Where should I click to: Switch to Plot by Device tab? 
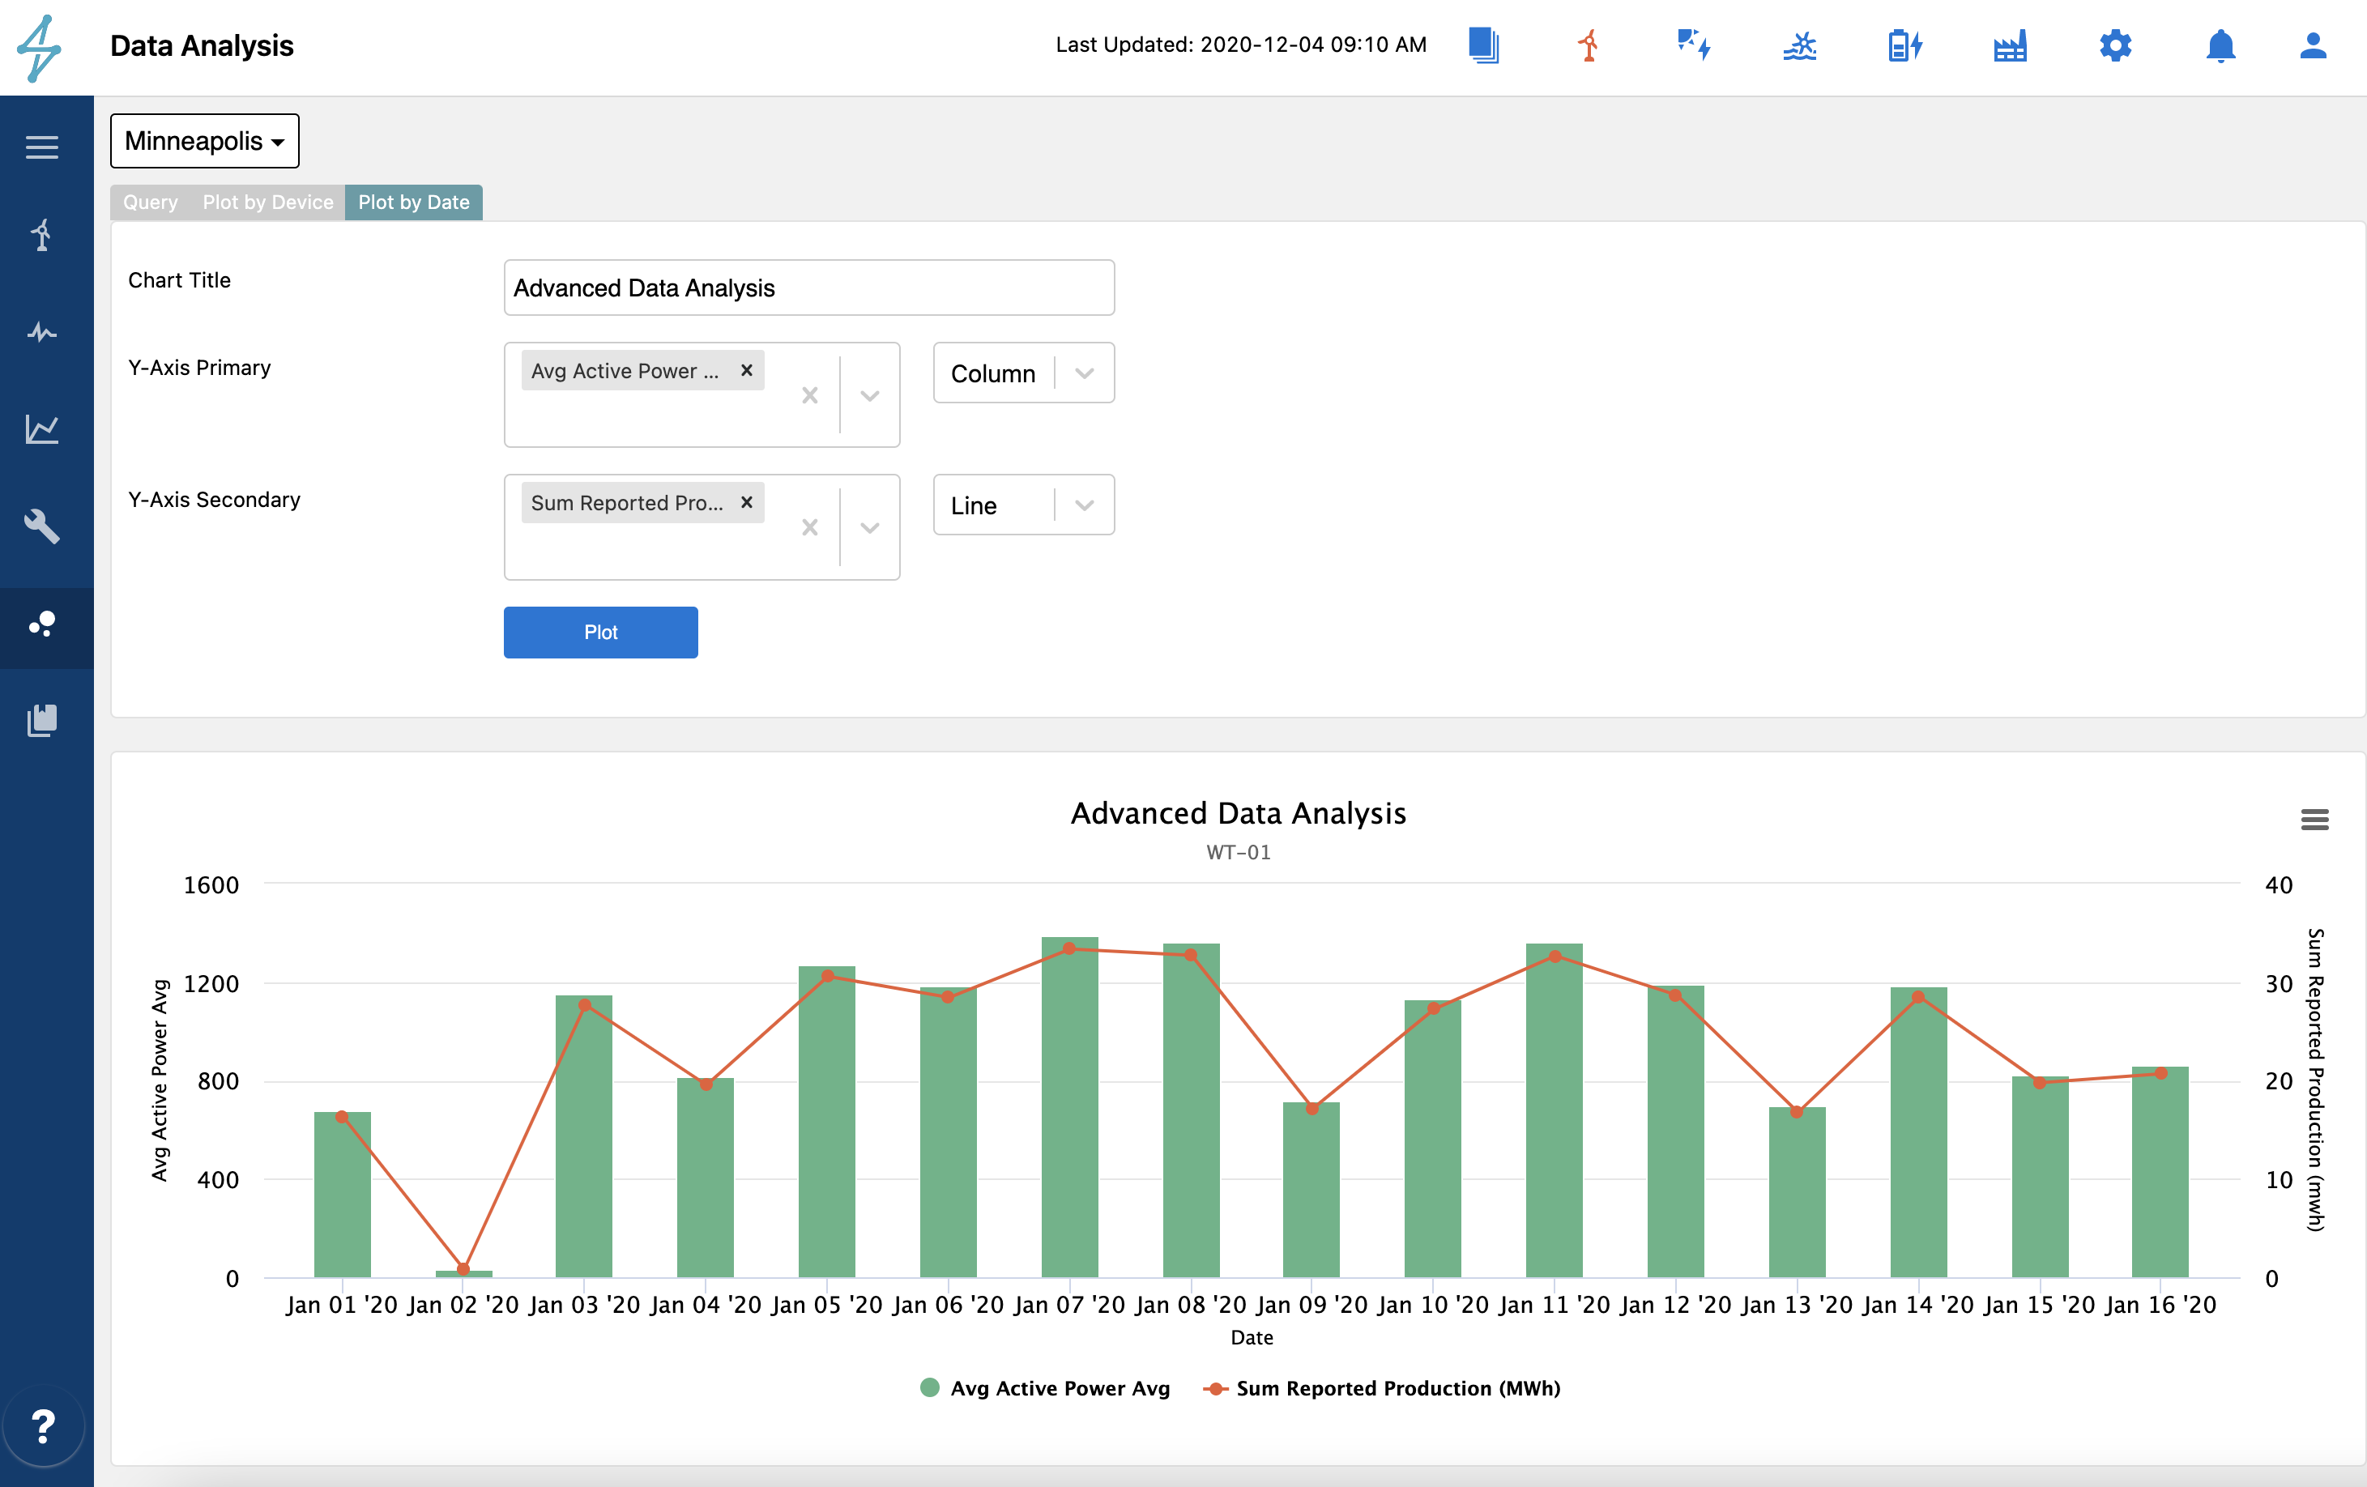[x=267, y=202]
